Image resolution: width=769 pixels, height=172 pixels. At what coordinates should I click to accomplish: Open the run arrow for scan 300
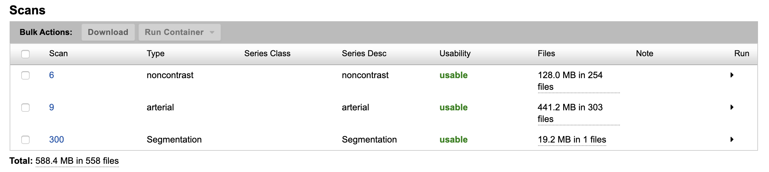732,139
